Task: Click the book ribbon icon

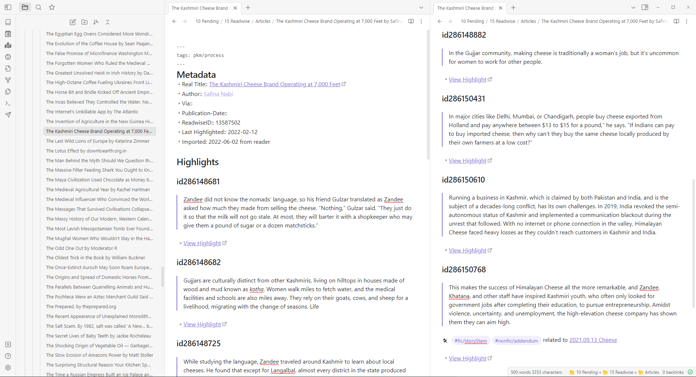Action: click(x=8, y=22)
